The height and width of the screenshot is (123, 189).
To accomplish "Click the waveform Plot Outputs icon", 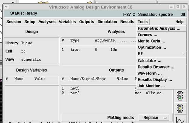I will click(x=180, y=119).
